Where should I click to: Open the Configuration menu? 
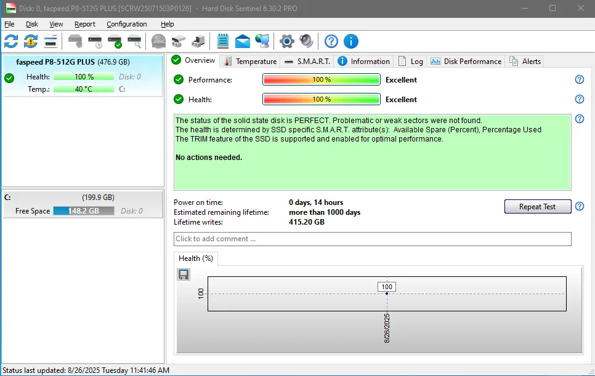[127, 24]
